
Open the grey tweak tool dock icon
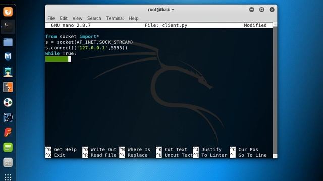click(8, 162)
